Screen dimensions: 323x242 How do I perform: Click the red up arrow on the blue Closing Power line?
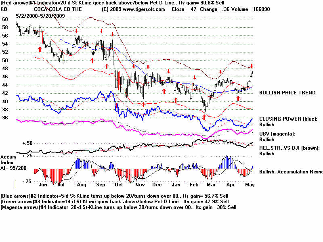click(x=117, y=106)
